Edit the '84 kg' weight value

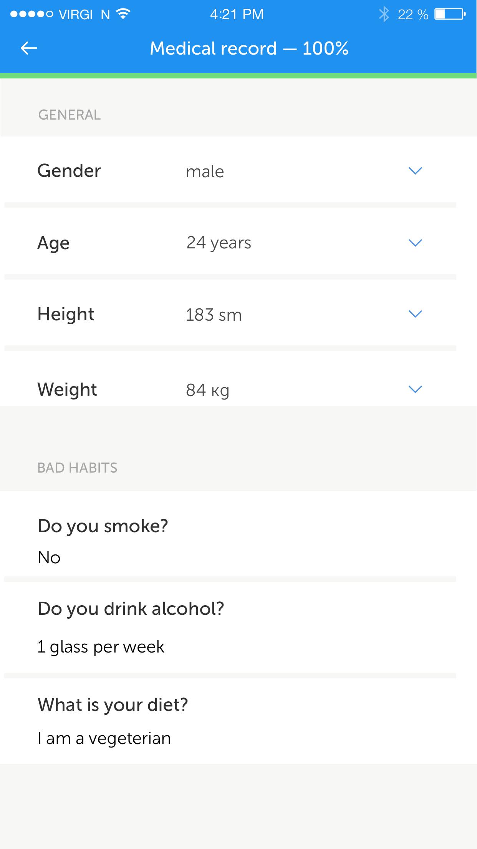[x=208, y=390]
